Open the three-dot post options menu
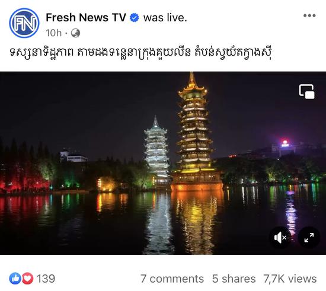Image resolution: width=326 pixels, height=291 pixels. [x=309, y=15]
